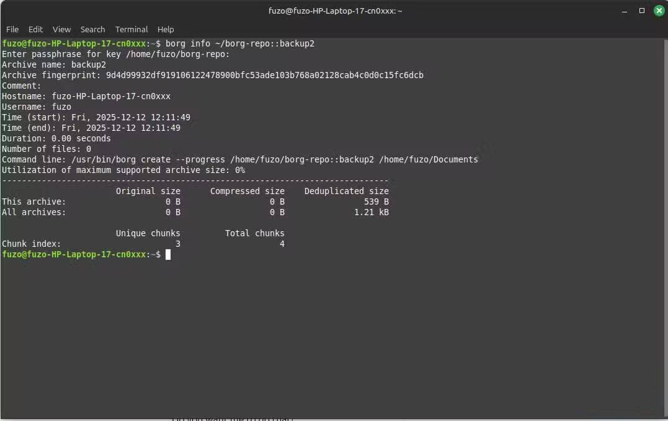The image size is (668, 421).
Task: Click the command text 'borg info ~/borg-repo::backup2'
Action: point(240,43)
